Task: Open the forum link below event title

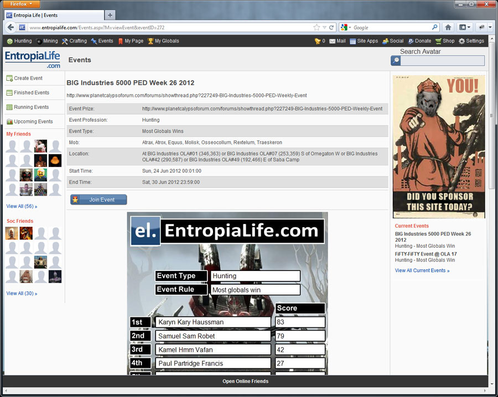Action: [x=187, y=96]
